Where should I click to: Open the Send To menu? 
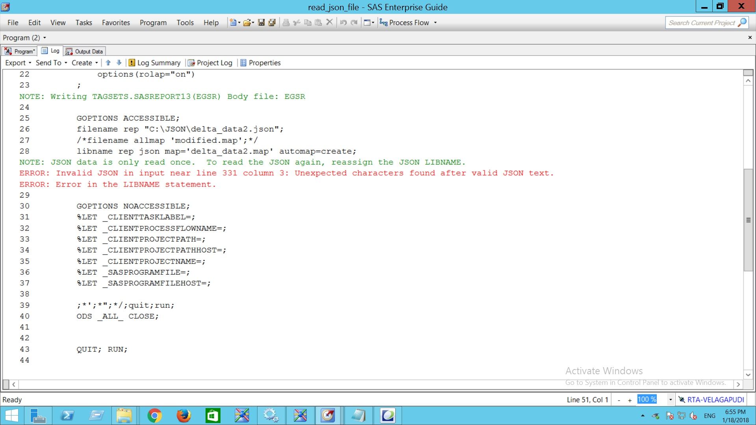pos(48,63)
